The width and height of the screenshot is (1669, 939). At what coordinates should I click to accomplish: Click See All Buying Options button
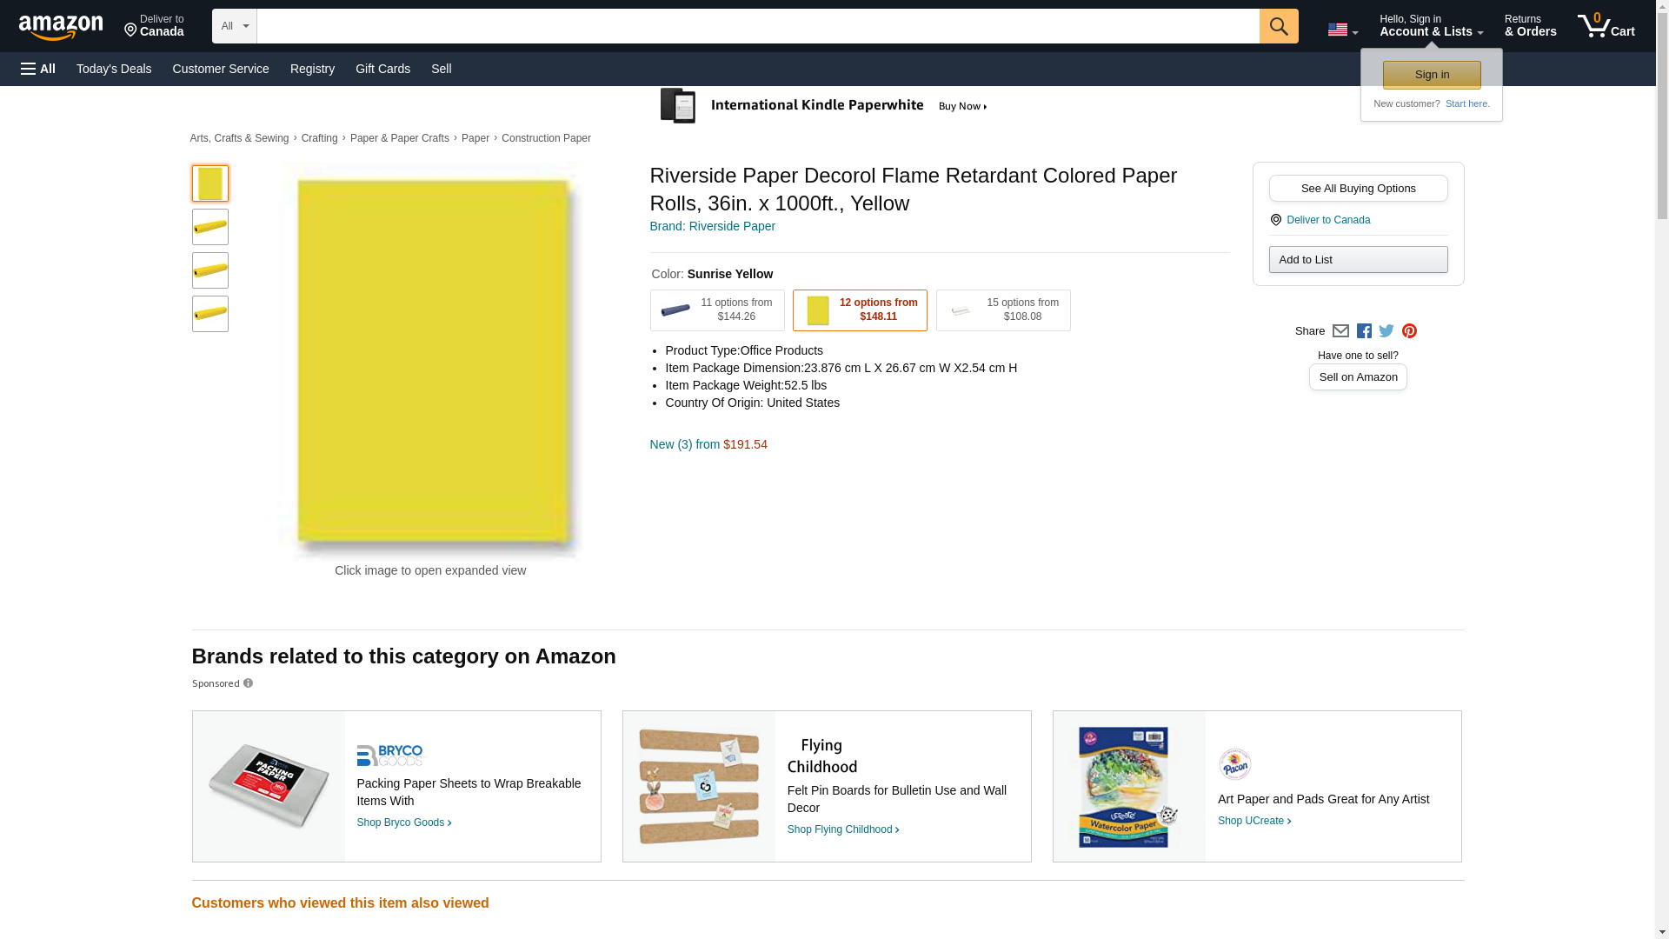coord(1358,189)
